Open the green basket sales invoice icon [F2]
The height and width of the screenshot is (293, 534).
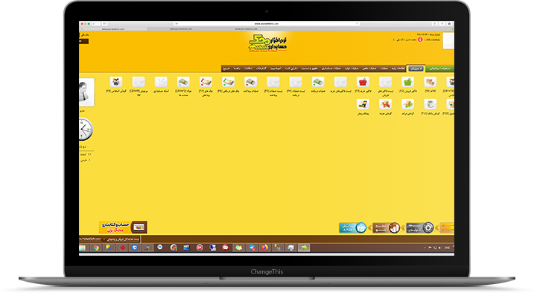[x=407, y=82]
